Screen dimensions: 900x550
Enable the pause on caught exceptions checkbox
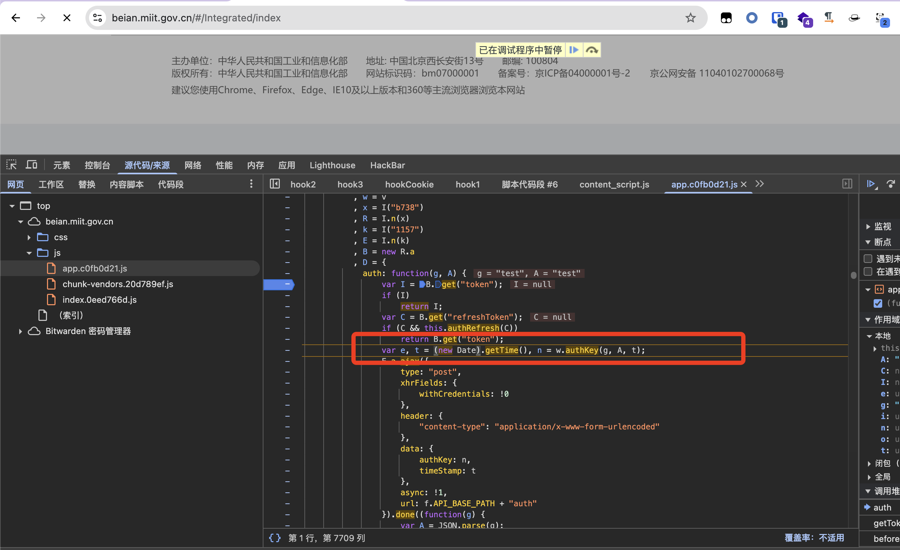click(868, 271)
